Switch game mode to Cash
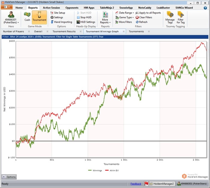The height and width of the screenshot is (188, 210). tap(27, 16)
